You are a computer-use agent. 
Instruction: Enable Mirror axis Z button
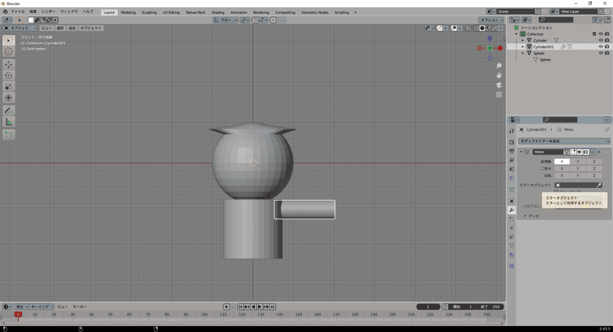tap(594, 161)
